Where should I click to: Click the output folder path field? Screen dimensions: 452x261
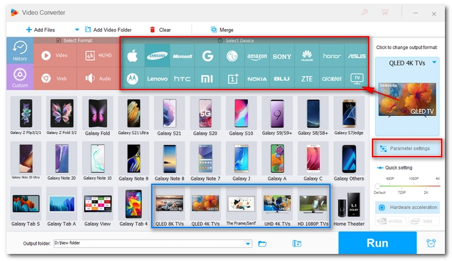point(153,244)
